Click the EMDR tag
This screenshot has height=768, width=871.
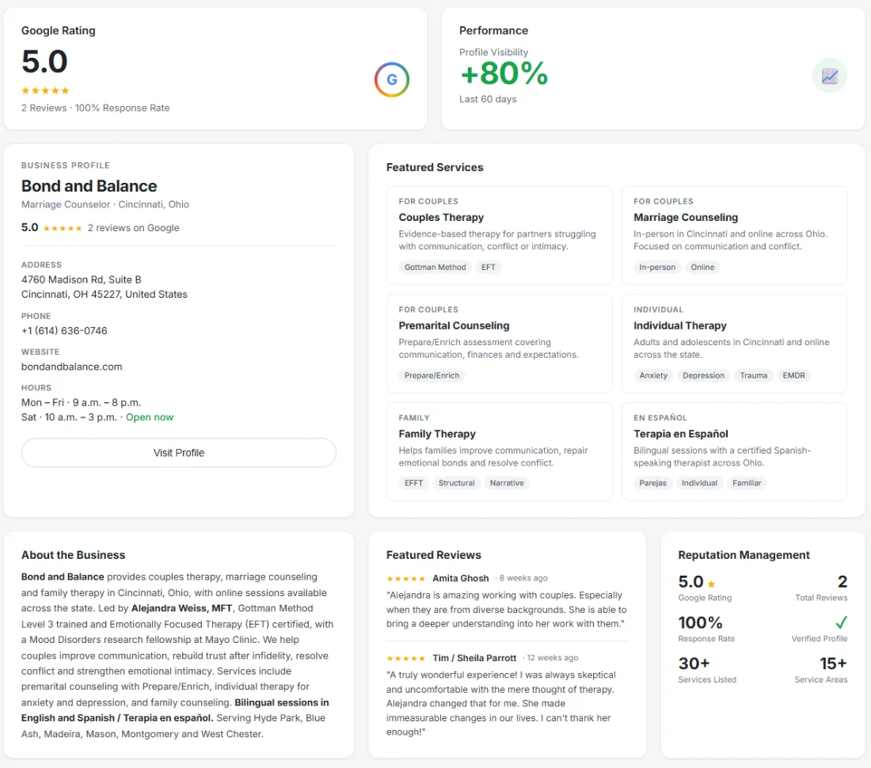pos(793,375)
